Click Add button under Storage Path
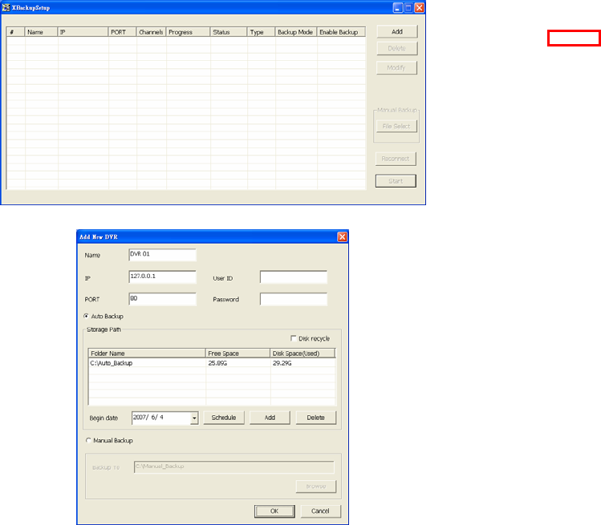 click(x=270, y=418)
